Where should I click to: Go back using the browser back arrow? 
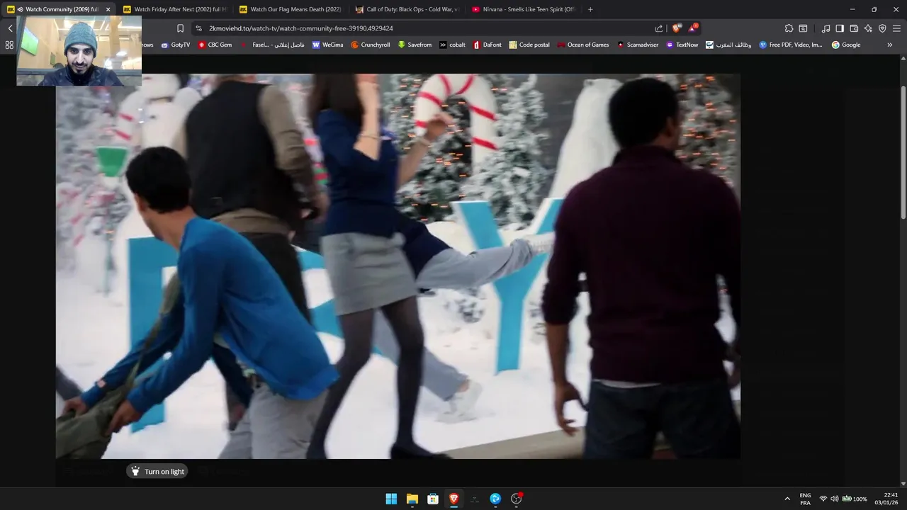(10, 28)
